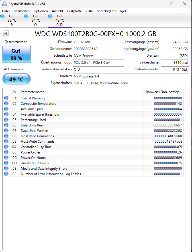Click the Gesamtzustand label
Screen dimensions: 192x252
[16, 42]
